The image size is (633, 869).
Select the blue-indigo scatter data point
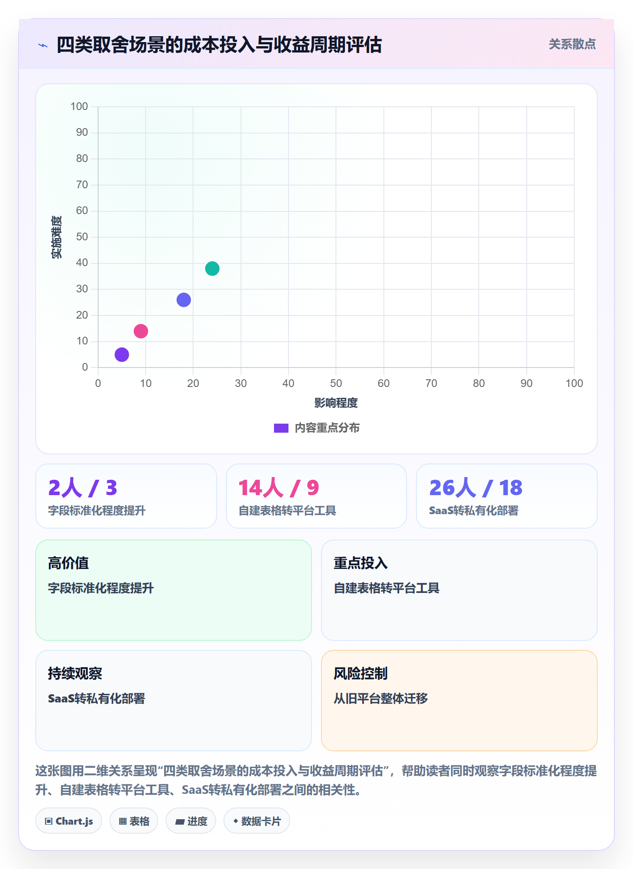pos(184,300)
